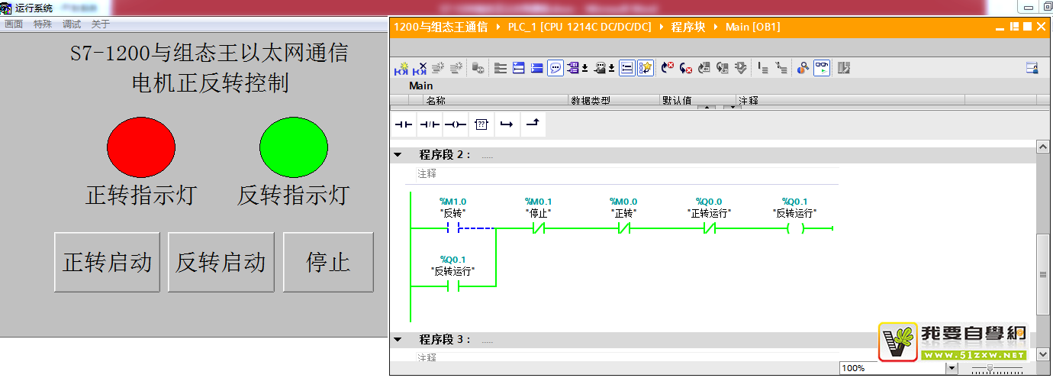
Task: Collapse 程序段 3 network
Action: [x=397, y=339]
